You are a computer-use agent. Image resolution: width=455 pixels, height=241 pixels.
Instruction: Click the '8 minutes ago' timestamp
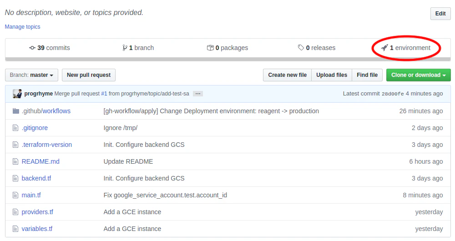tap(423, 195)
